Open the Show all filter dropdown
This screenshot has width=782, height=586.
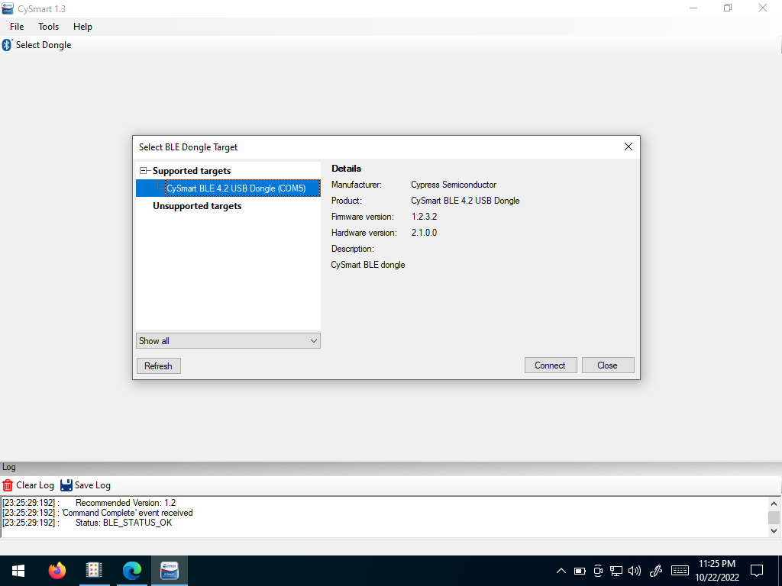point(228,341)
